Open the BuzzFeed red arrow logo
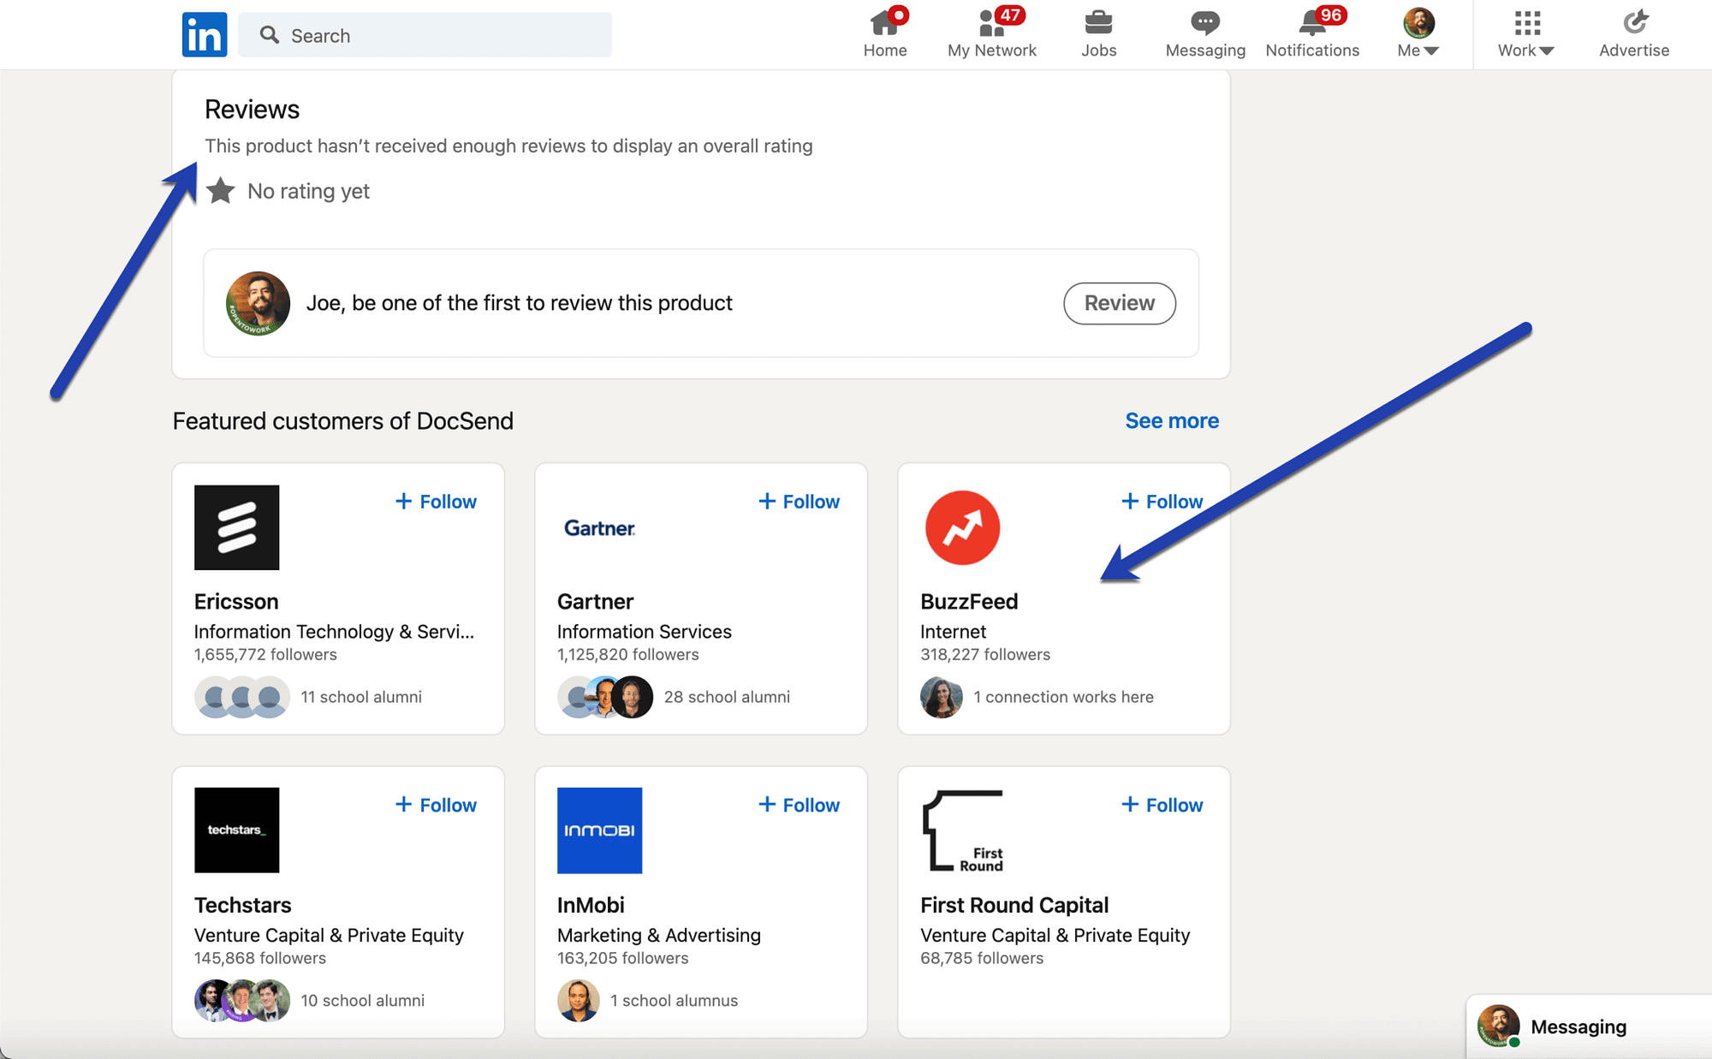Screen dimensions: 1712x1059 (963, 527)
